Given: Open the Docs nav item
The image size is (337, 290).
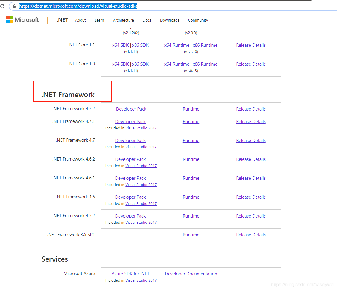Looking at the screenshot, I should [147, 20].
